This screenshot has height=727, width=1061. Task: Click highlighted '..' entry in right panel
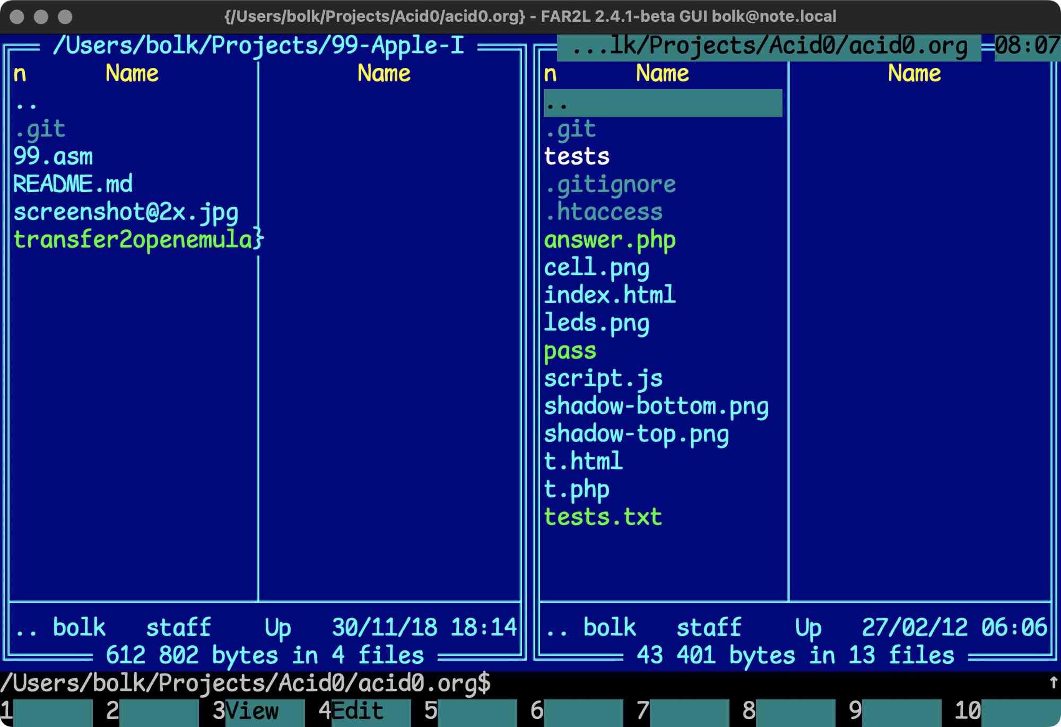[x=663, y=103]
